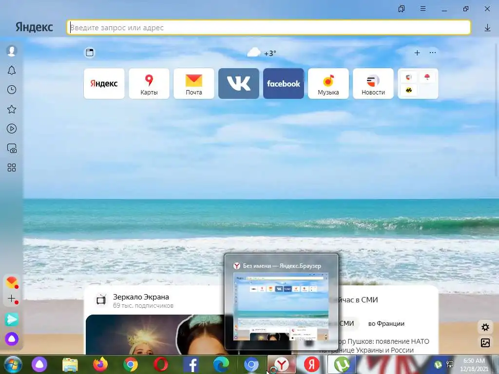Open the messenger paper-plane icon in sidebar
This screenshot has width=499, height=374.
coord(12,319)
